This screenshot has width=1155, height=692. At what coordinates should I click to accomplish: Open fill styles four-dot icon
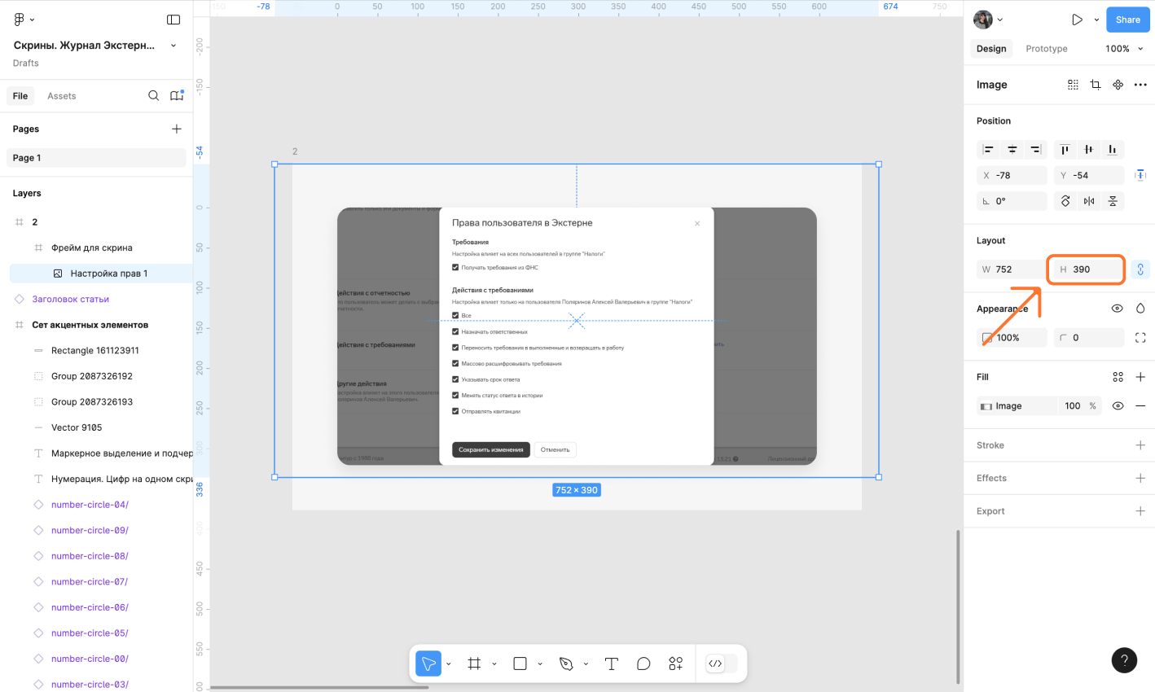pos(1118,377)
